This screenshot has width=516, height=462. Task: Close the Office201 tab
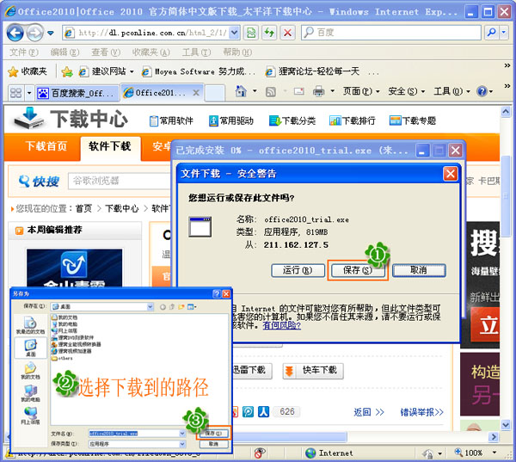[196, 93]
